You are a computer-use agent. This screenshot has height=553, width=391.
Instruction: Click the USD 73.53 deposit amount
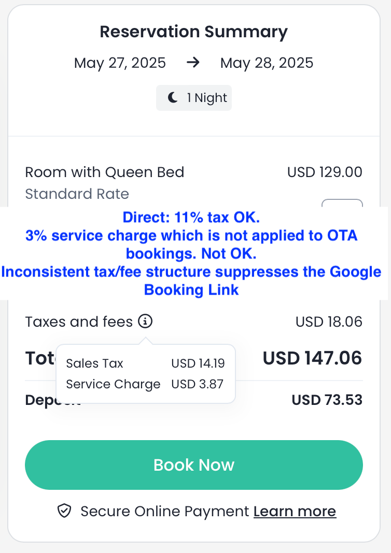[x=327, y=400]
